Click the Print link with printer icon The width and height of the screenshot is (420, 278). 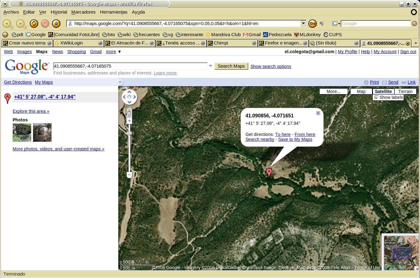371,82
